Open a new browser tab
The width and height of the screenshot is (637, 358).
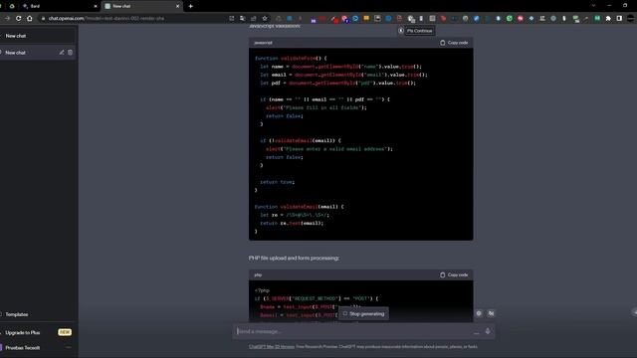coord(190,6)
